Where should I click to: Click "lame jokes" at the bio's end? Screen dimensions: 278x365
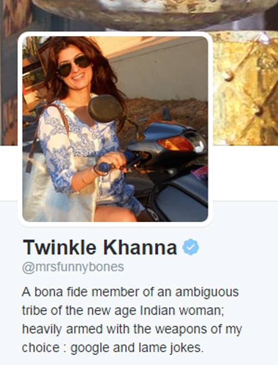pos(171,348)
